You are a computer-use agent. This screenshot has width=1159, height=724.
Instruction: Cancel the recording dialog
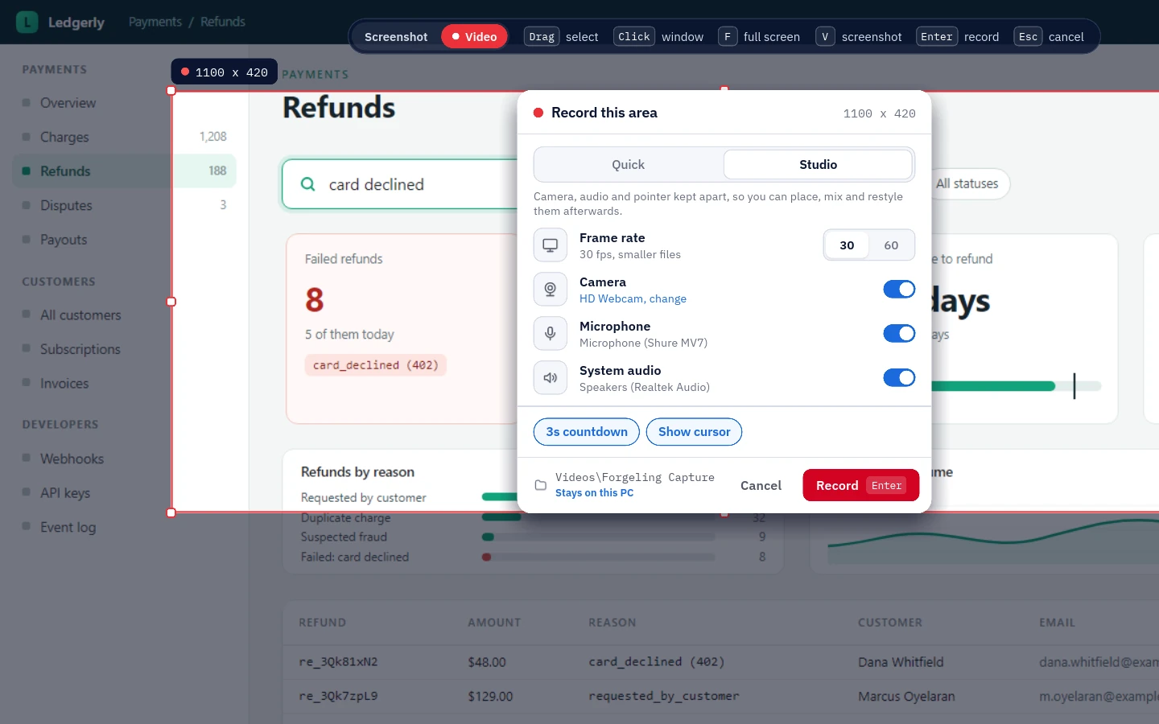(761, 485)
